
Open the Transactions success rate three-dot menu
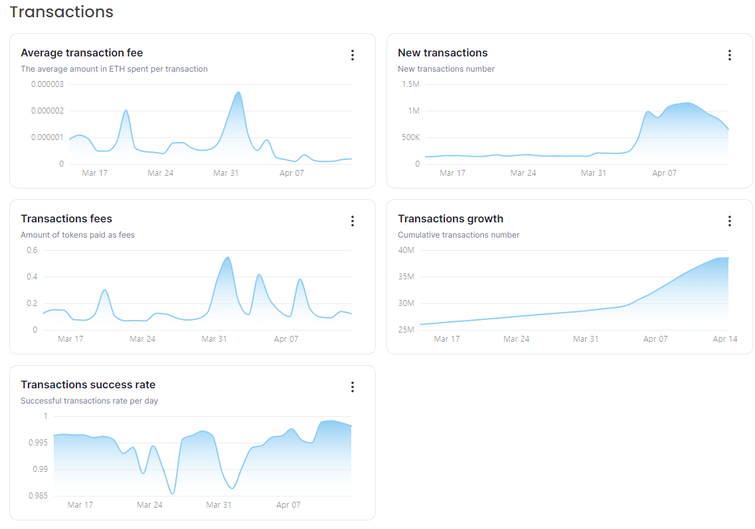(x=353, y=387)
